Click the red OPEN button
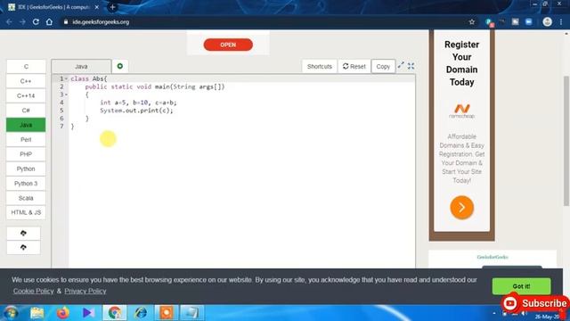The height and width of the screenshot is (321, 570). click(x=228, y=45)
